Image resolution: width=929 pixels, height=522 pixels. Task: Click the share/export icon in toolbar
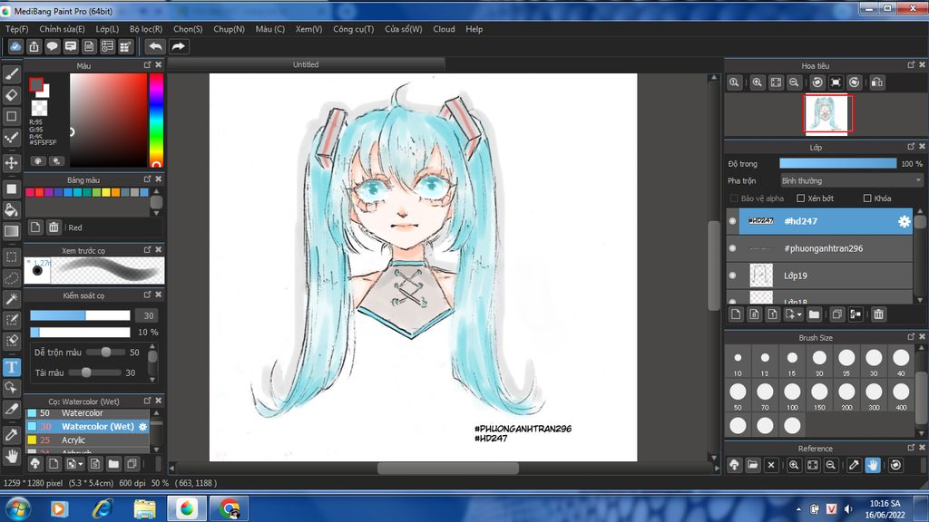(34, 46)
